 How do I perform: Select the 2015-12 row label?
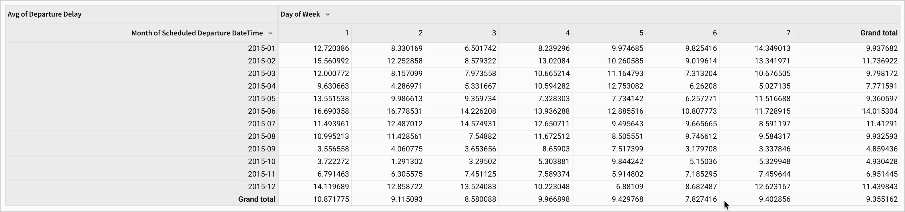(261, 187)
